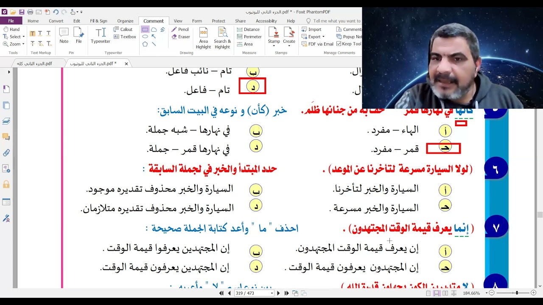Click the zoom slider handle
Image resolution: width=543 pixels, height=305 pixels.
[516, 293]
